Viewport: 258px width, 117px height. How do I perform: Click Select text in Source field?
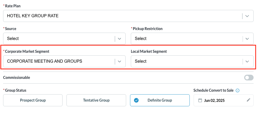[13, 39]
